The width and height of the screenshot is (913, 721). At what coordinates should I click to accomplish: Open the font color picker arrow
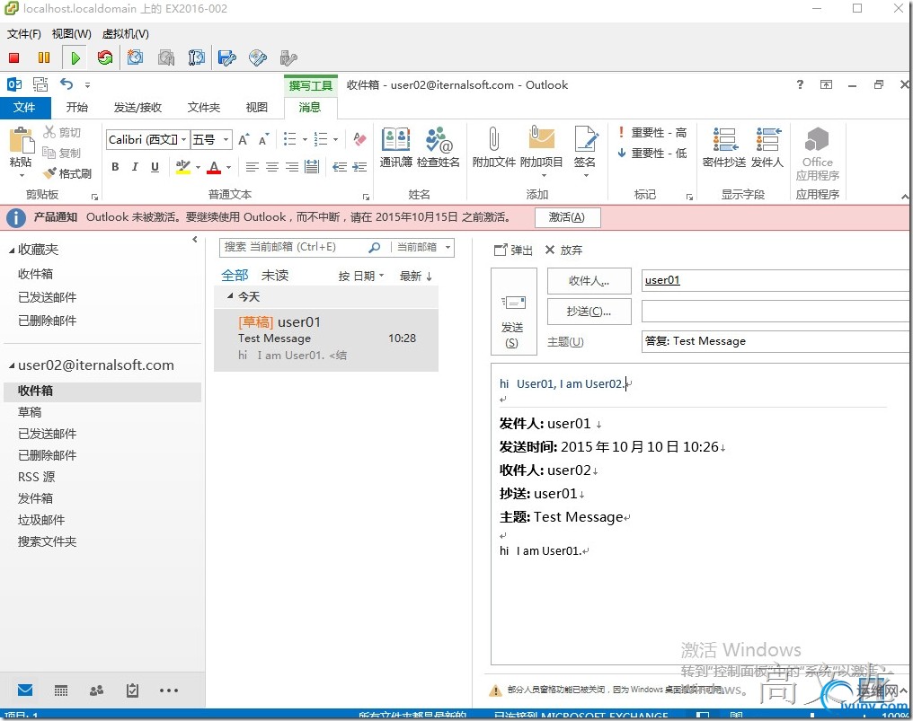click(x=229, y=168)
